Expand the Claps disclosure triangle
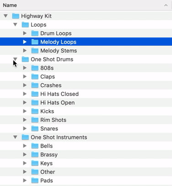Screen dimensions: 172x186 point(25,76)
